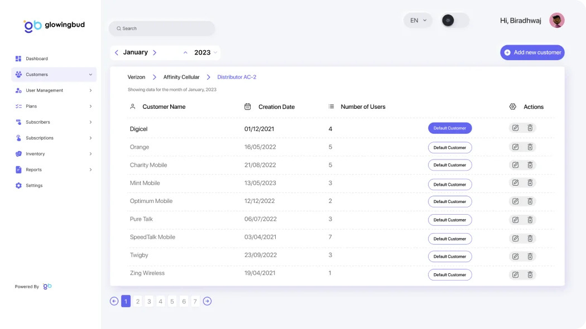The image size is (586, 329).
Task: Click the user profile avatar
Action: [556, 21]
